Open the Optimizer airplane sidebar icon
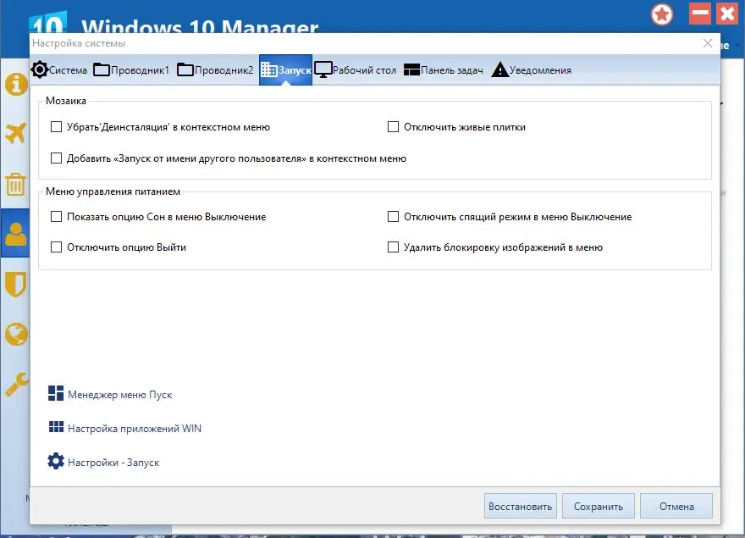 (x=16, y=134)
